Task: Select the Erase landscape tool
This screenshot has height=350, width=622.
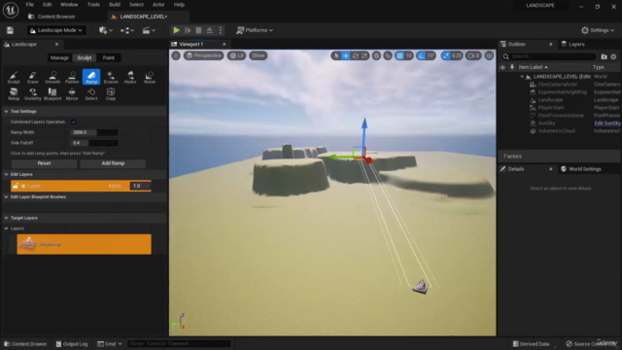Action: point(32,77)
